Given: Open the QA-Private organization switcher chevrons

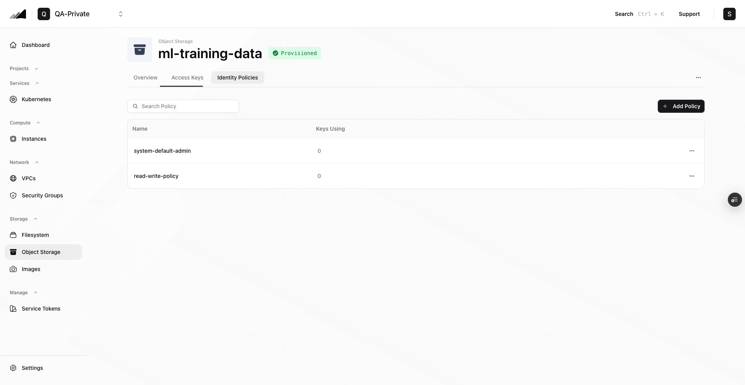Looking at the screenshot, I should point(121,14).
